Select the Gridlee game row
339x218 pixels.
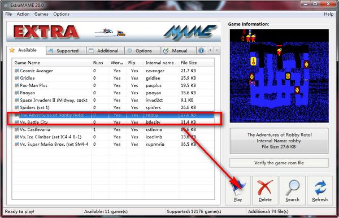click(114, 78)
